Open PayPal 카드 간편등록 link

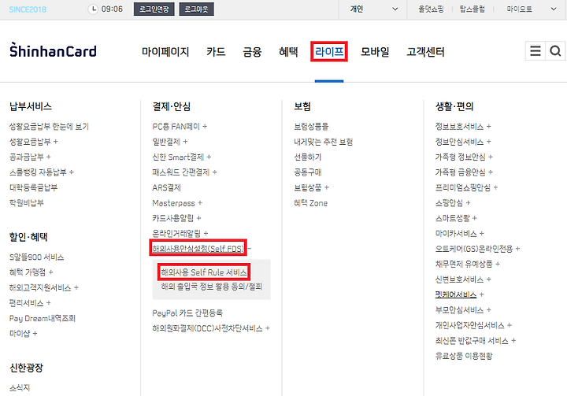(x=187, y=313)
